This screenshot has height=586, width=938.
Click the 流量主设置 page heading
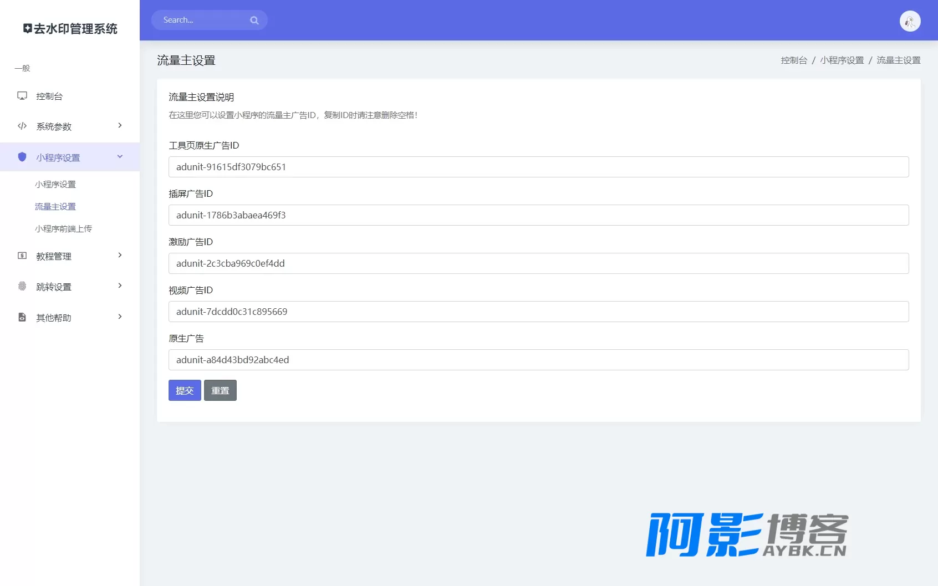tap(186, 60)
